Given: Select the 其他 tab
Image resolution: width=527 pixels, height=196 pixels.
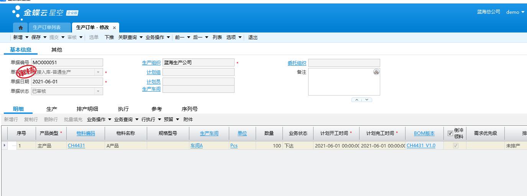Looking at the screenshot, I should click(x=57, y=50).
